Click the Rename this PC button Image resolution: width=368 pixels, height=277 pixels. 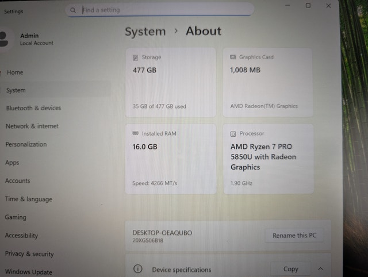(x=294, y=235)
